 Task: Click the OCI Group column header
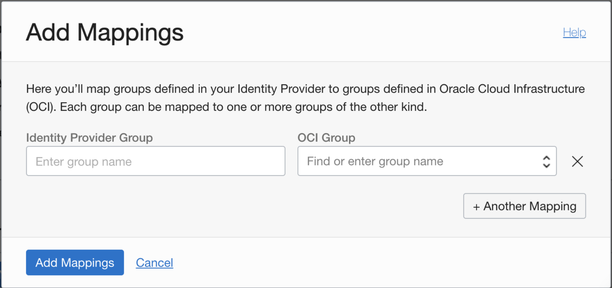tap(326, 138)
